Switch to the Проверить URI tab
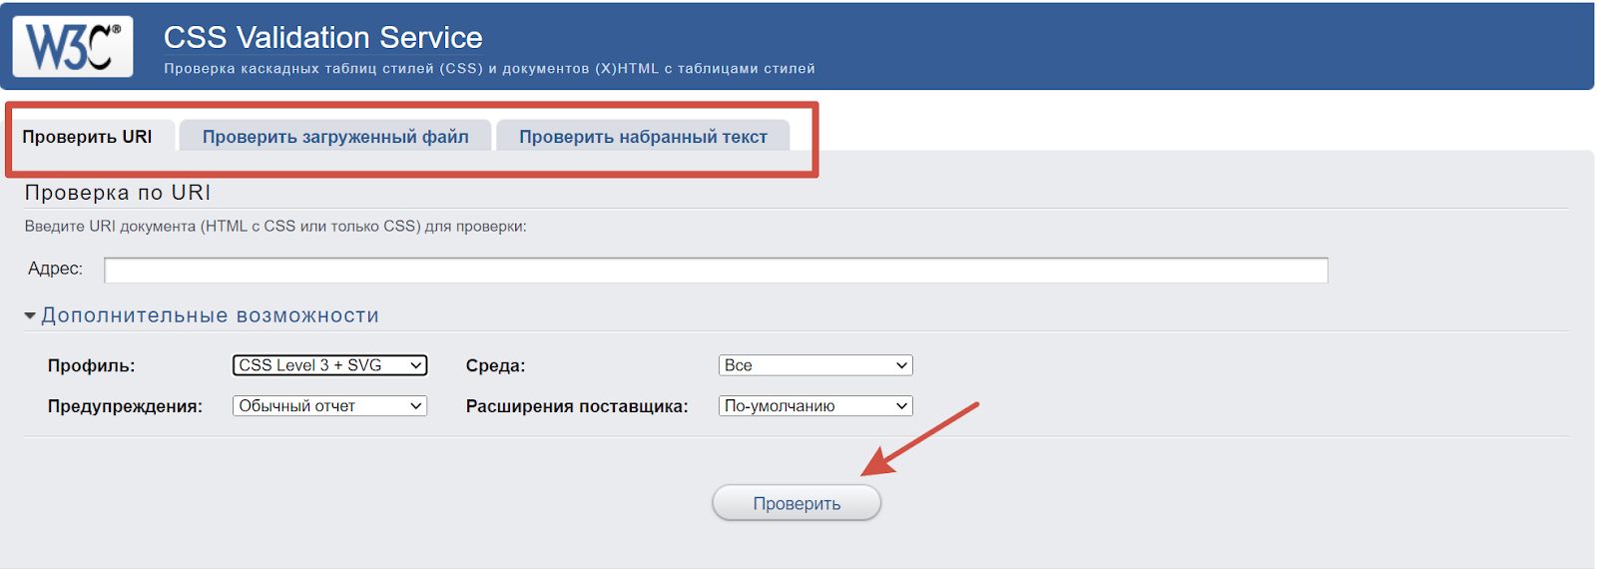Image resolution: width=1597 pixels, height=569 pixels. coord(88,137)
